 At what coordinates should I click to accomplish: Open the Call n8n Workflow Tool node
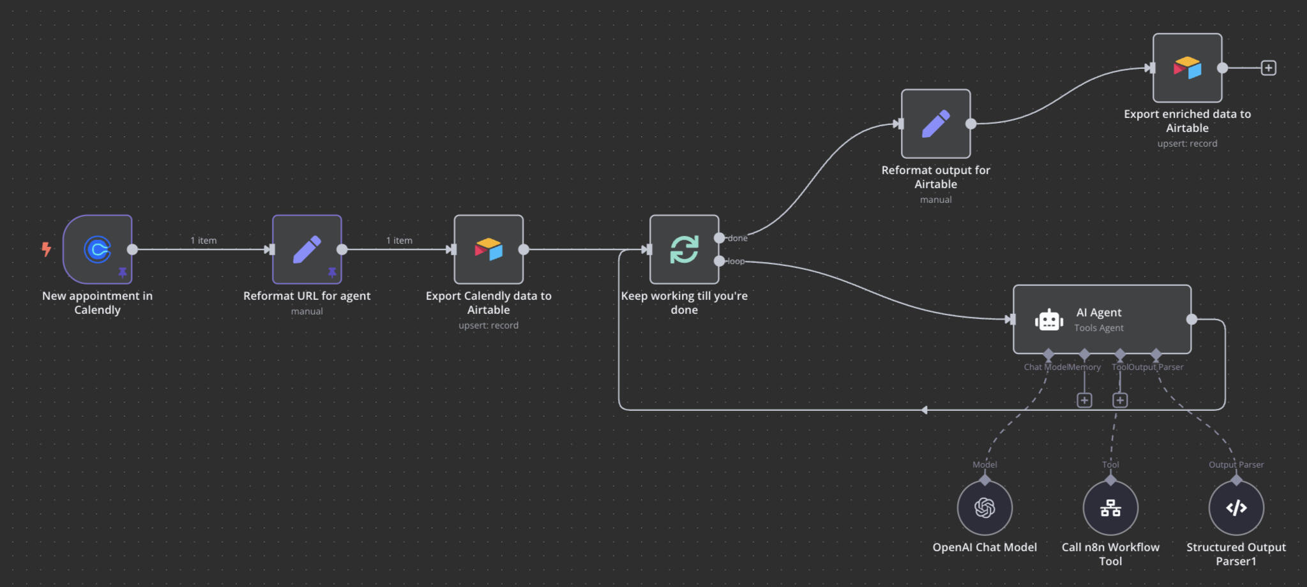click(1110, 508)
